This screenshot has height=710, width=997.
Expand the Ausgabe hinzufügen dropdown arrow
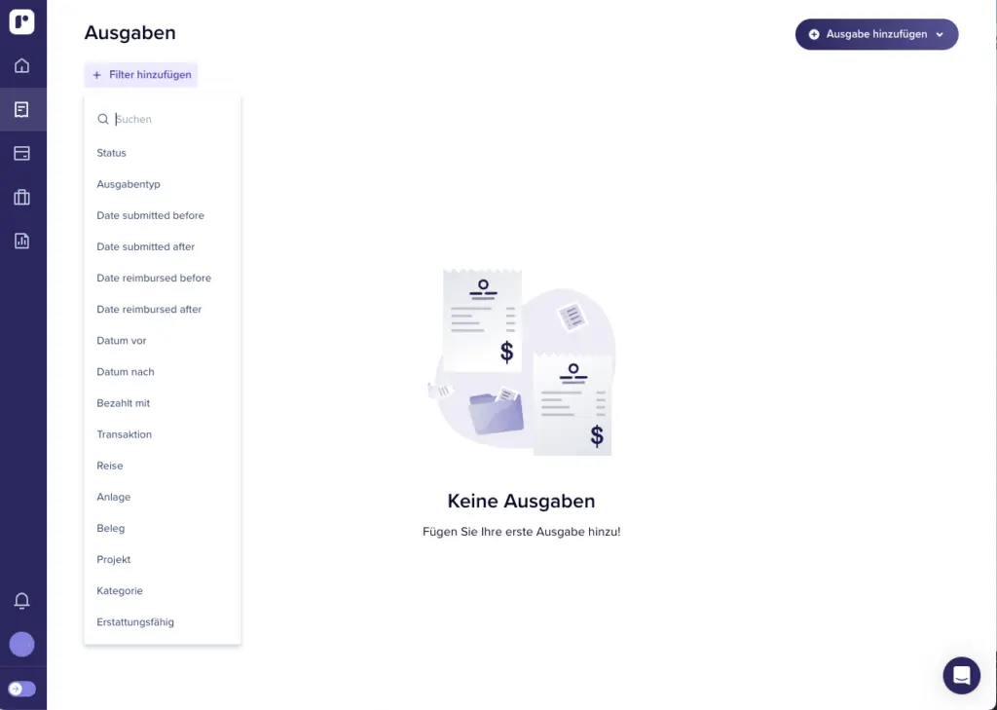pos(940,35)
